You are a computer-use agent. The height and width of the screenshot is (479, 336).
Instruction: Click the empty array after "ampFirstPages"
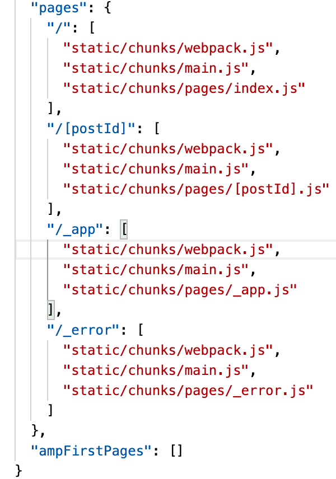coord(176,451)
